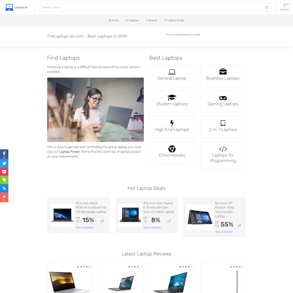Click the 55% off discount text
This screenshot has height=293, width=293.
pyautogui.click(x=228, y=225)
